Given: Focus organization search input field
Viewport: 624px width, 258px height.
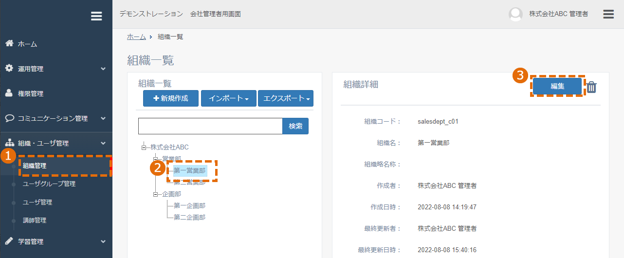Looking at the screenshot, I should pos(210,126).
